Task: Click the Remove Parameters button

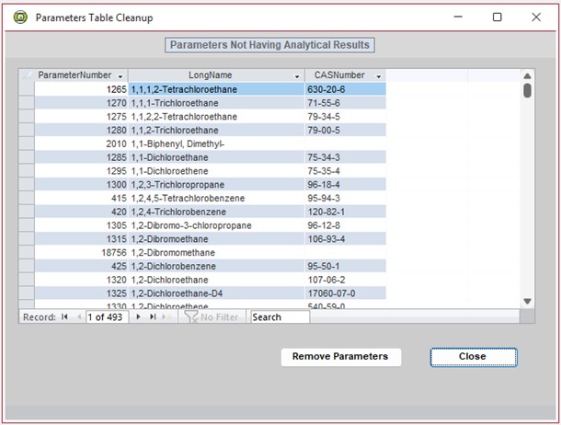Action: 341,357
